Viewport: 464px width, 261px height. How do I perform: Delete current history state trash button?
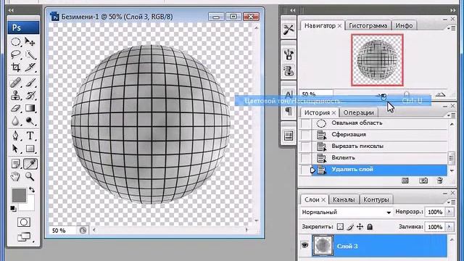[440, 181]
